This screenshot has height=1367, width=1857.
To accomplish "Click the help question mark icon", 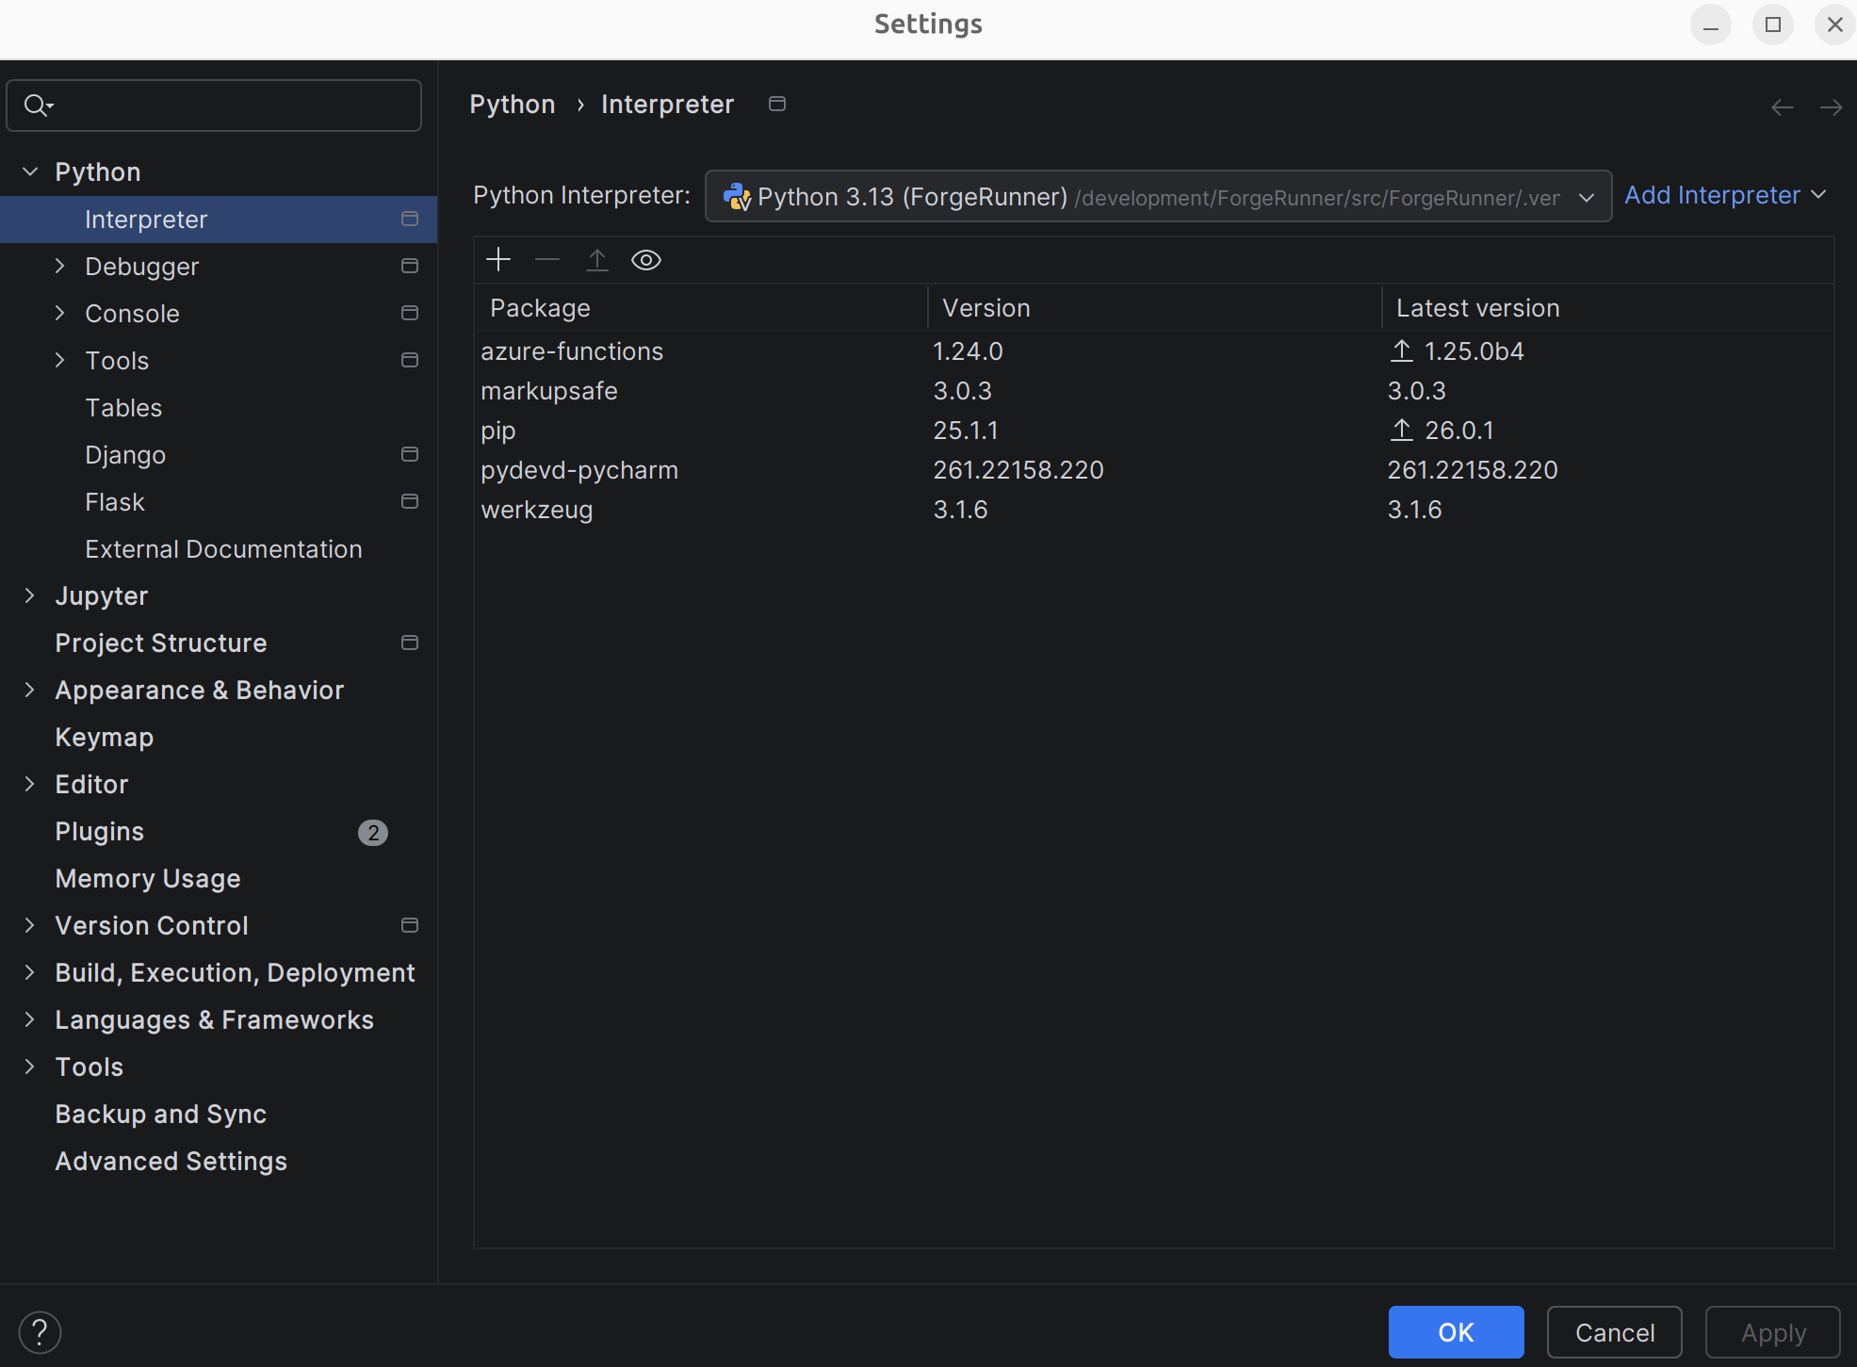I will pyautogui.click(x=40, y=1332).
